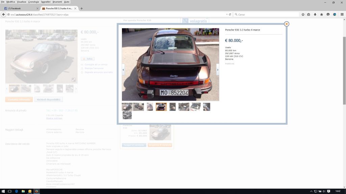Open the bookmarks list icon

[309, 14]
